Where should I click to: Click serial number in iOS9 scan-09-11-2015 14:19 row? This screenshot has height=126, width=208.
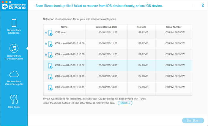[175, 76]
